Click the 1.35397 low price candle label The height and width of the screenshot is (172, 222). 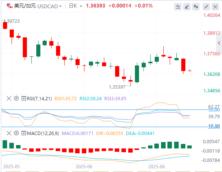pyautogui.click(x=117, y=87)
